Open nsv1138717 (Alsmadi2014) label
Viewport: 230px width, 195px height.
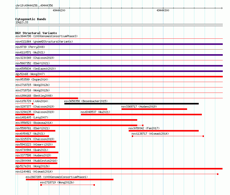pyautogui.click(x=150, y=134)
